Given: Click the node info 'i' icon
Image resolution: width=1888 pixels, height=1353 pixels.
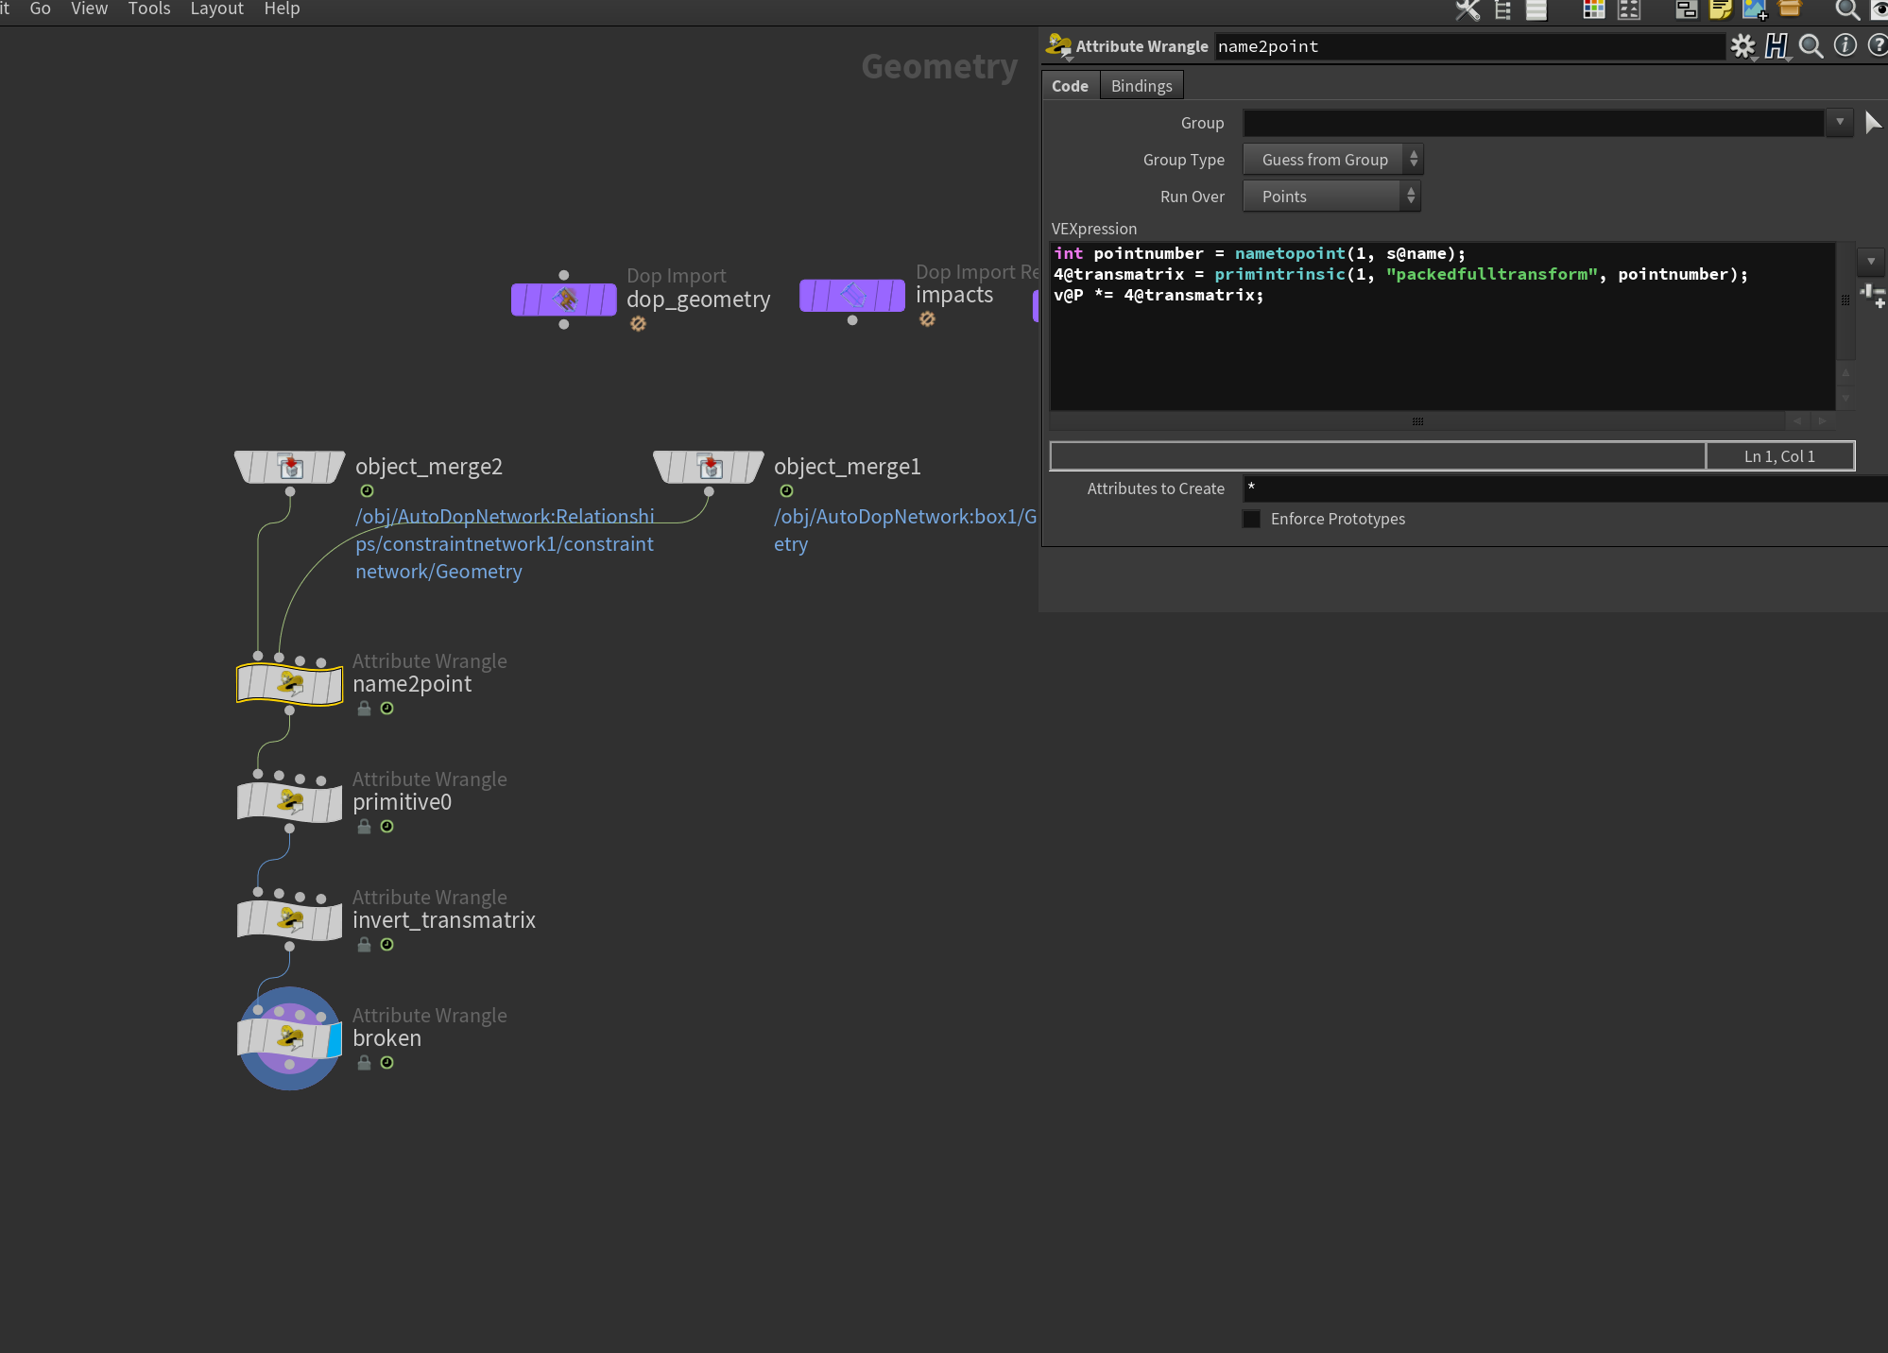Looking at the screenshot, I should click(x=1845, y=46).
